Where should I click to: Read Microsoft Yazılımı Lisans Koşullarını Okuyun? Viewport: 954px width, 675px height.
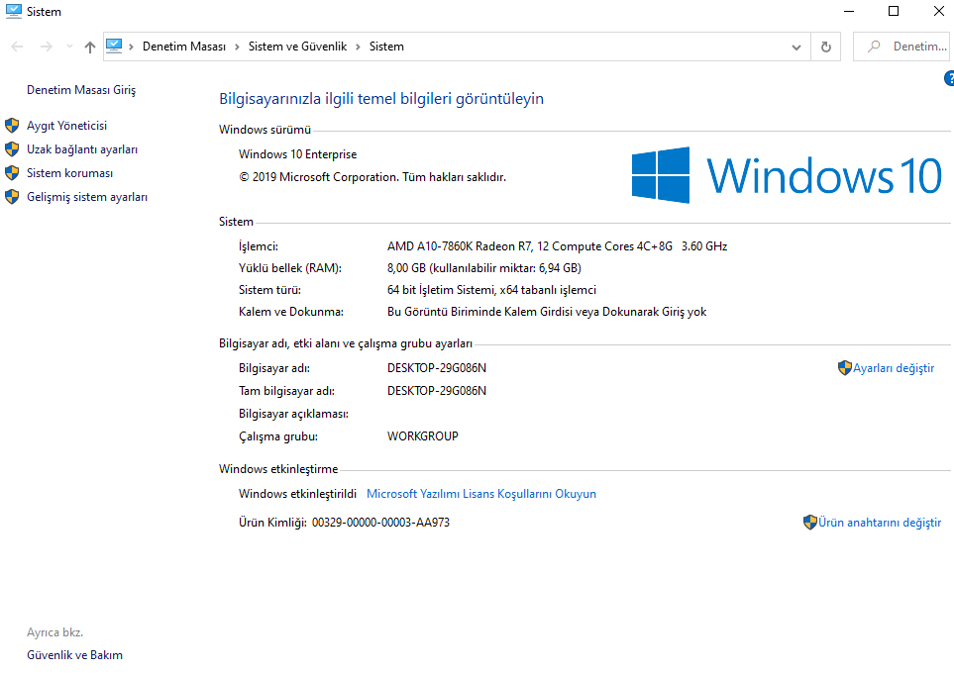point(481,494)
